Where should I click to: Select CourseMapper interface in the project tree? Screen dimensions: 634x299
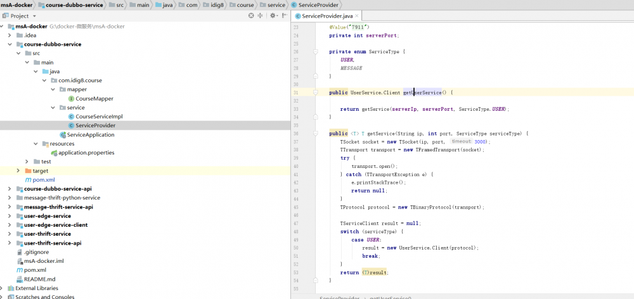94,98
